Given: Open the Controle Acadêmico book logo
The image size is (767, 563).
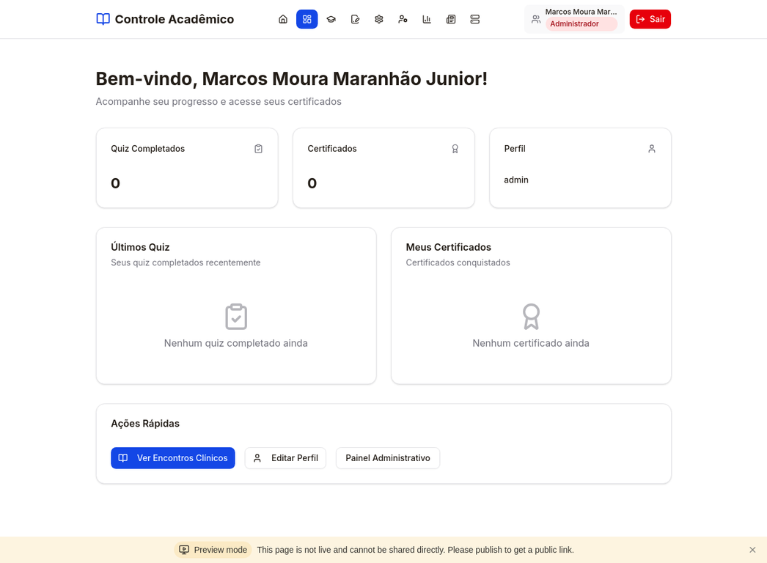Looking at the screenshot, I should pyautogui.click(x=102, y=19).
